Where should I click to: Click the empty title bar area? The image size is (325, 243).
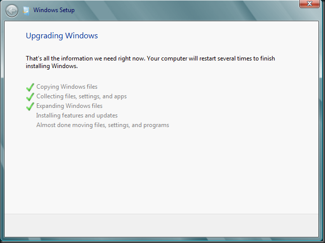(x=187, y=11)
